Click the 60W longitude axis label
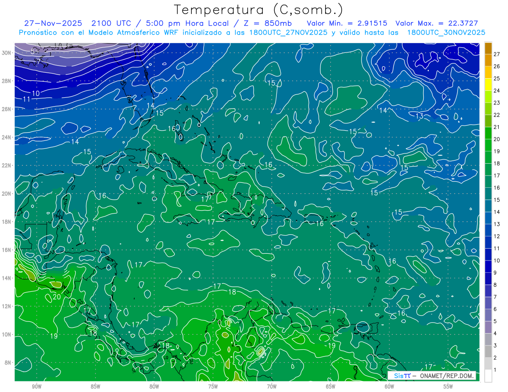 (x=389, y=387)
